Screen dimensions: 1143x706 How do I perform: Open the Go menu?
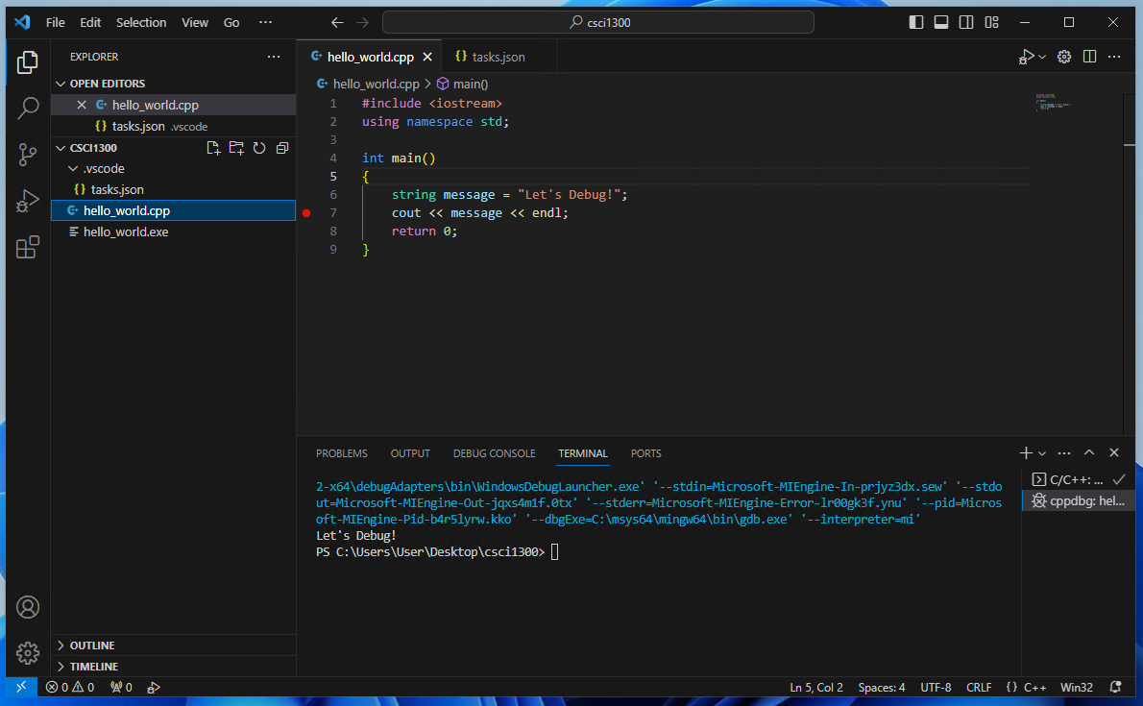(x=231, y=23)
